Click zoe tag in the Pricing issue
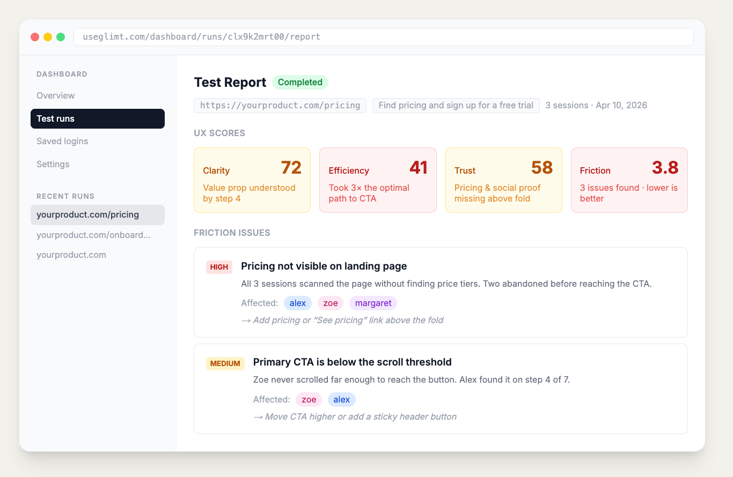The image size is (733, 477). click(x=331, y=303)
